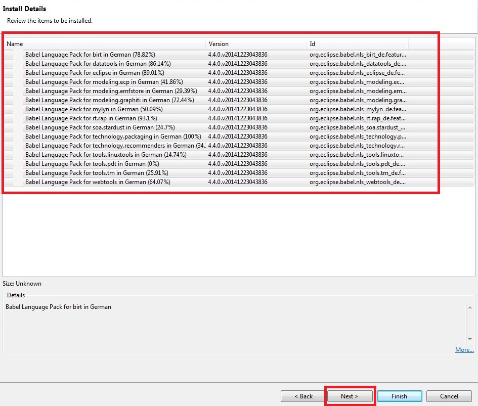Image resolution: width=478 pixels, height=406 pixels.
Task: Click the Id org.eclipse.babel.nls_webtools_de....
Action: (x=358, y=182)
